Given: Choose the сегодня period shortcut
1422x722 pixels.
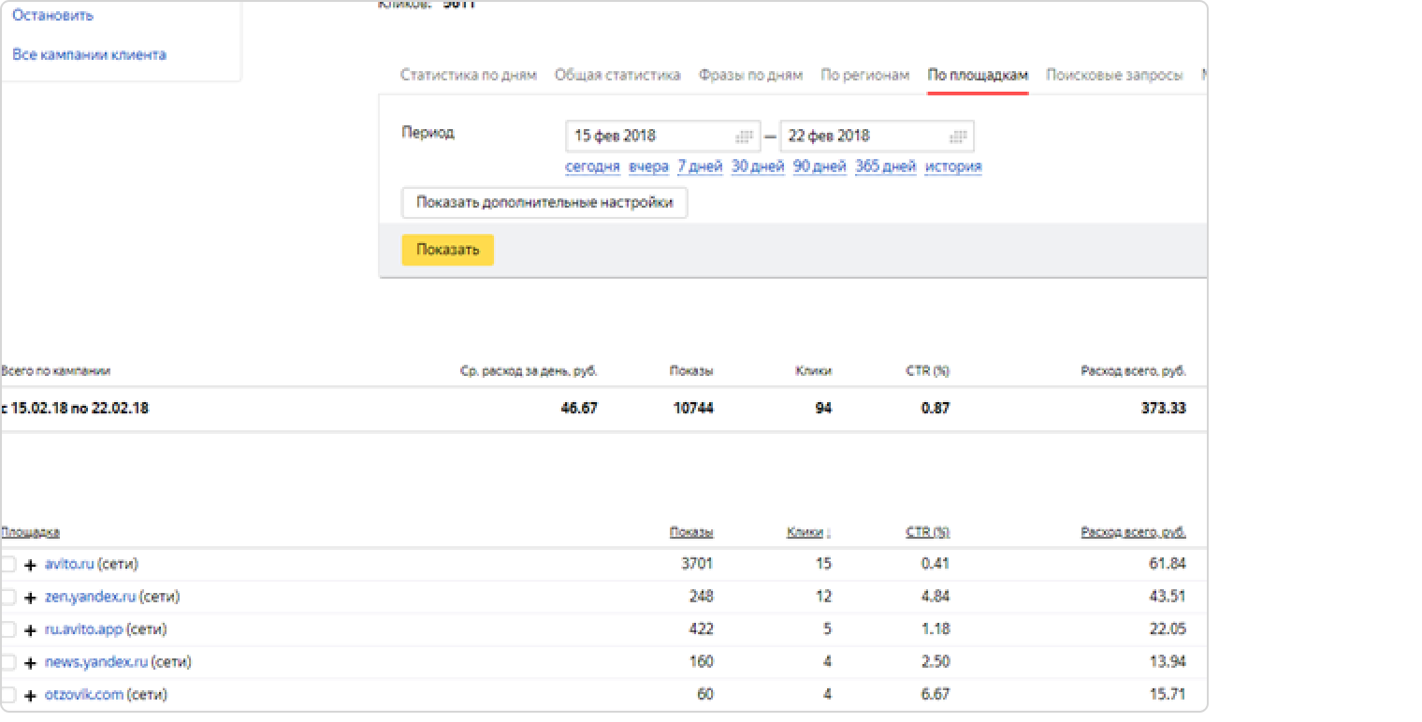Looking at the screenshot, I should [592, 166].
